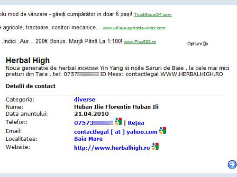Click the Detalii de contact heading

tap(30, 86)
